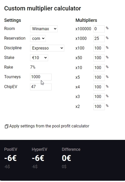The width and height of the screenshot is (125, 182).
Task: Click the HyperEV result value
Action: (38, 158)
